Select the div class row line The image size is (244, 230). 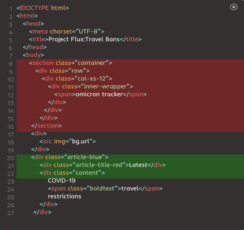pyautogui.click(x=62, y=71)
